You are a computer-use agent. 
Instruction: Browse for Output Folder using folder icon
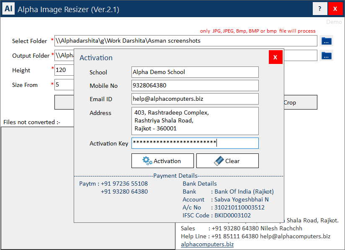point(327,56)
